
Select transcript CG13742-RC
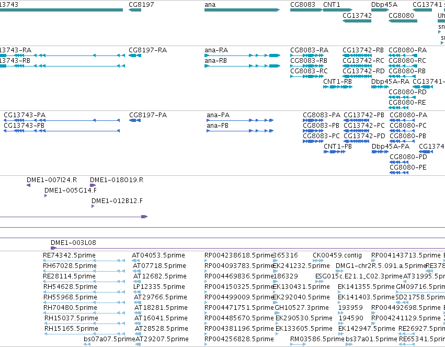point(357,66)
